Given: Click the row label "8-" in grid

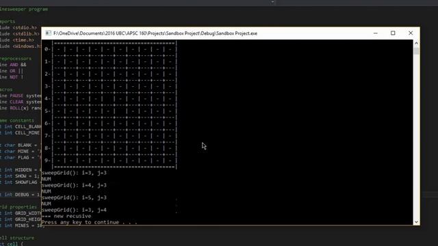Looking at the screenshot, I should tap(47, 148).
